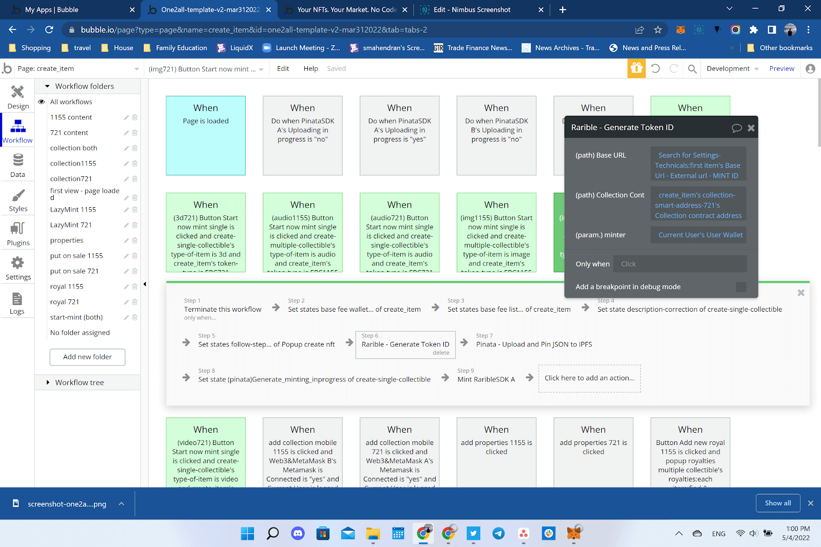Toggle the eye icon beside All workflows
The width and height of the screenshot is (821, 547).
point(41,102)
